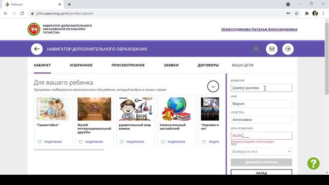This screenshot has width=329, height=185.
Task: Favorite the Увлекательный английский heart icon
Action: click(163, 142)
